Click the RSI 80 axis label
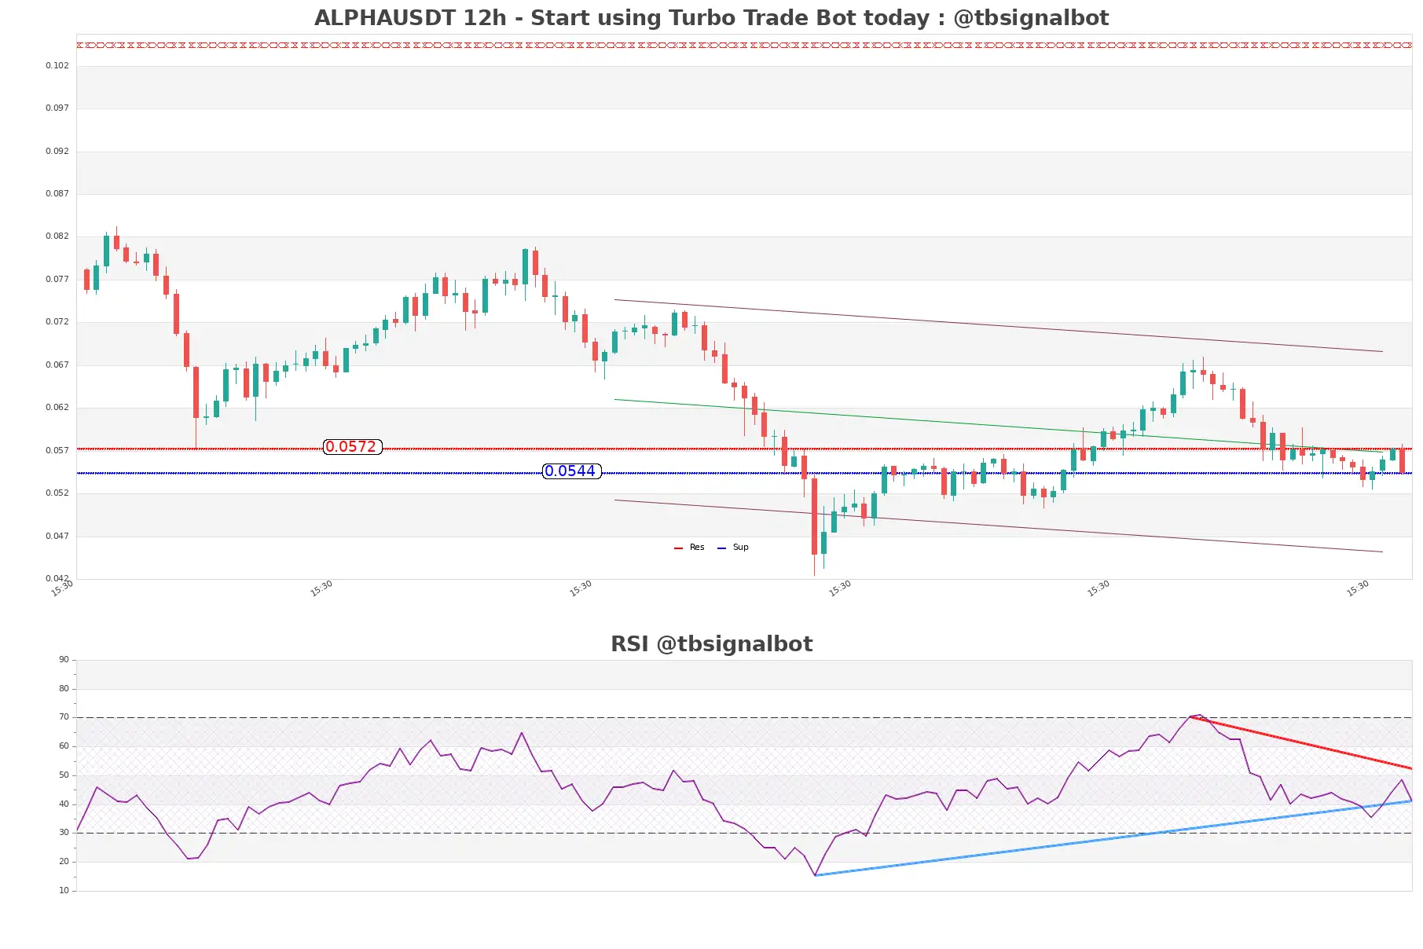This screenshot has width=1423, height=949. 64,689
